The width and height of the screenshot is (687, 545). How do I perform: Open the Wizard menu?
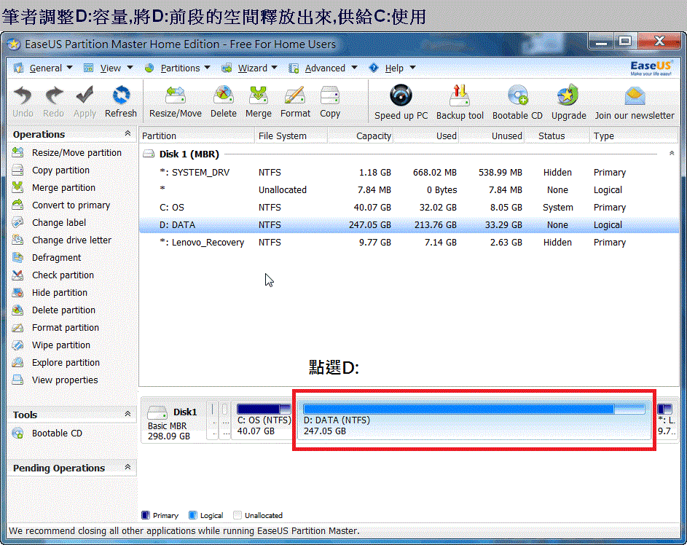pos(249,68)
